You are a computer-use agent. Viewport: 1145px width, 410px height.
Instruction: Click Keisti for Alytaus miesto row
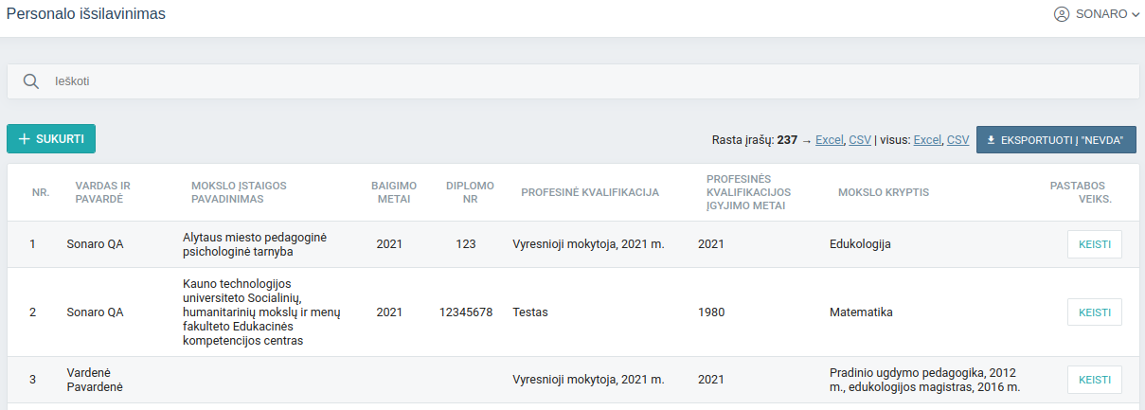pyautogui.click(x=1094, y=244)
